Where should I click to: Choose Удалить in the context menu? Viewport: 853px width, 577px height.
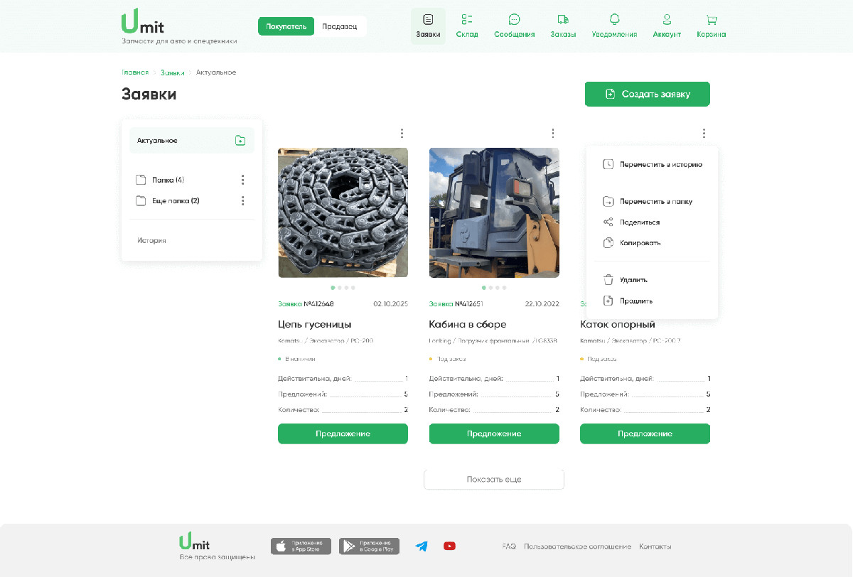point(633,280)
